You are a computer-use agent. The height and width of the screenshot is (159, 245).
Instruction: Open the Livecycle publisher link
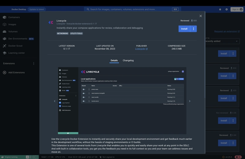[141, 49]
